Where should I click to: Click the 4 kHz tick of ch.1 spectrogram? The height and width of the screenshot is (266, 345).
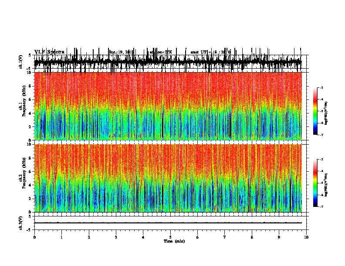coord(30,113)
